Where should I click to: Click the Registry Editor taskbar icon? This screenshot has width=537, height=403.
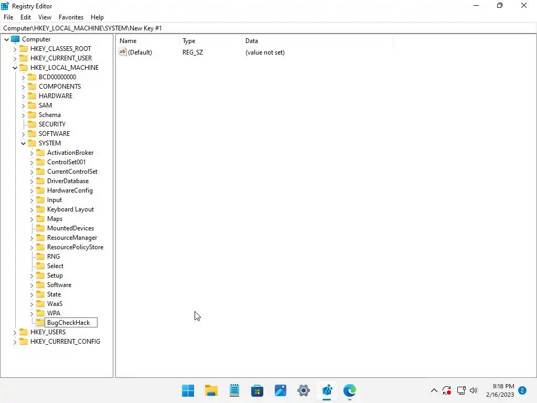(x=327, y=390)
